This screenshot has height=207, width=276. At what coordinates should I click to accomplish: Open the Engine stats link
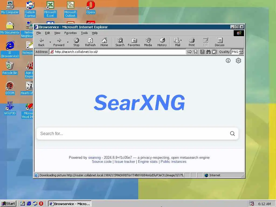[148, 162]
